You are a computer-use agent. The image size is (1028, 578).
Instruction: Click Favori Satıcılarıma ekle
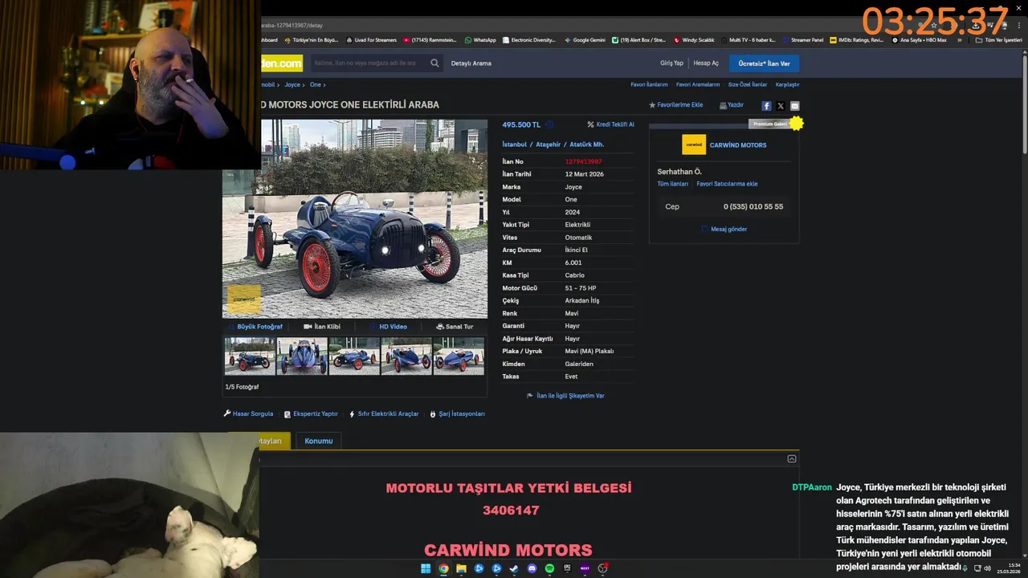727,184
